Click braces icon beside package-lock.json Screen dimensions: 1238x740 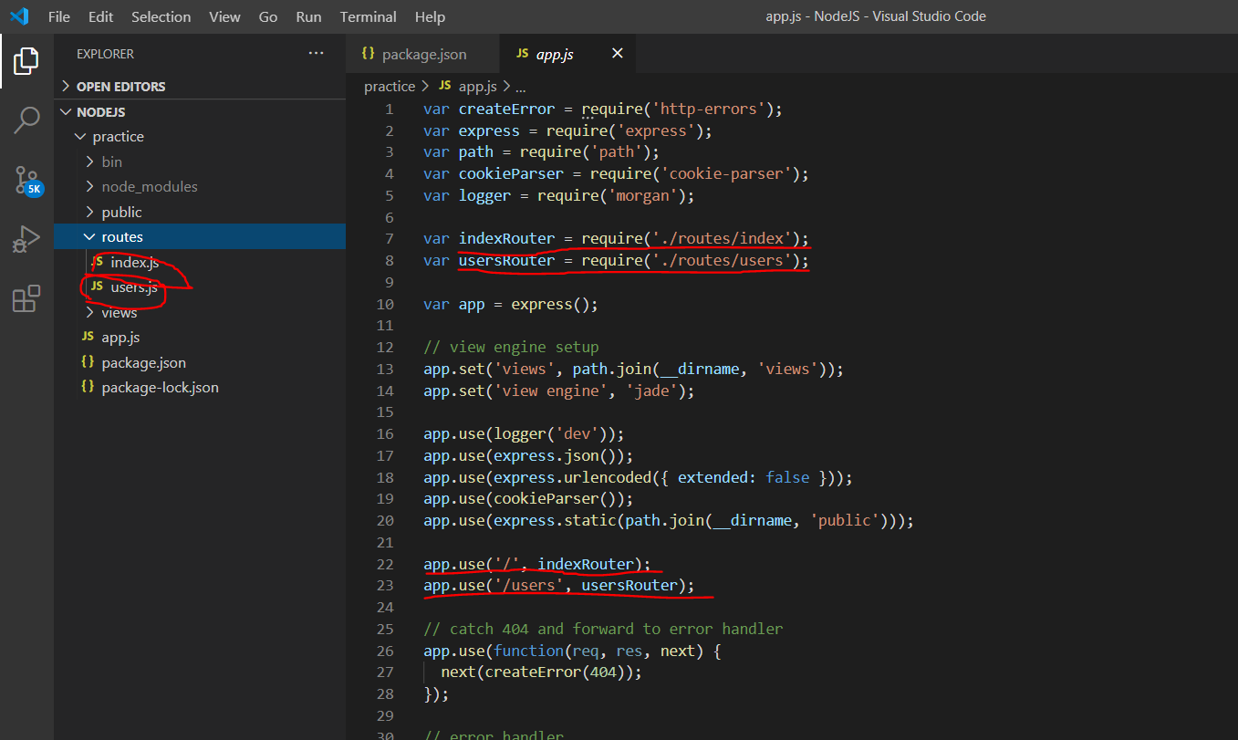coord(88,387)
